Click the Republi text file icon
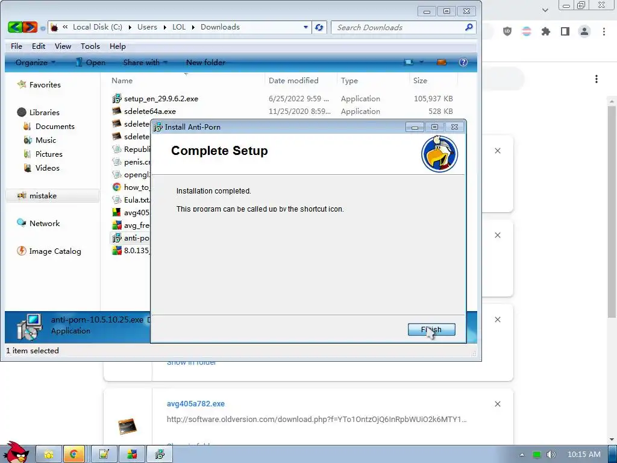Image resolution: width=617 pixels, height=463 pixels. click(x=116, y=150)
